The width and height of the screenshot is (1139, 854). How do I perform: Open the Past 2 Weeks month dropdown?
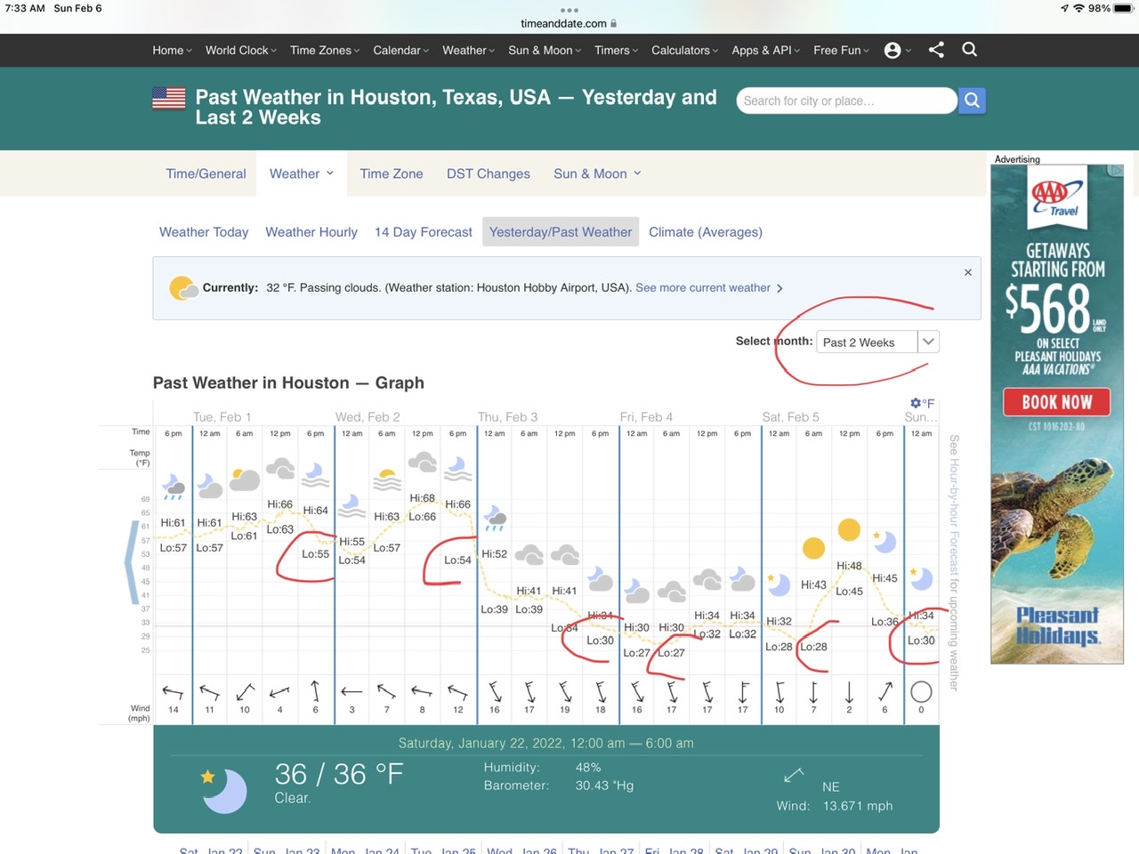pyautogui.click(x=876, y=342)
